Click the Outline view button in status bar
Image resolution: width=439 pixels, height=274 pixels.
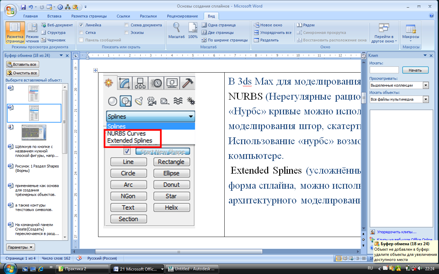click(x=357, y=258)
